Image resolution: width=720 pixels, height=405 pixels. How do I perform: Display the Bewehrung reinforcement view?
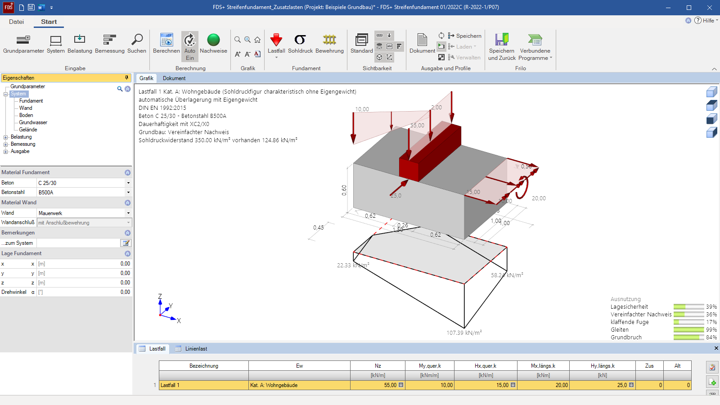pos(329,44)
